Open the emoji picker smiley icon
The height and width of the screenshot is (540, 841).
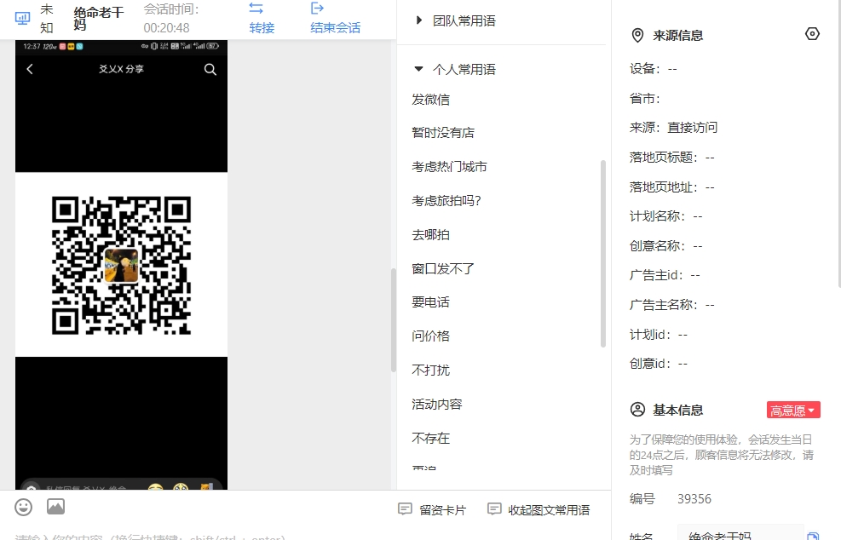pyautogui.click(x=23, y=507)
